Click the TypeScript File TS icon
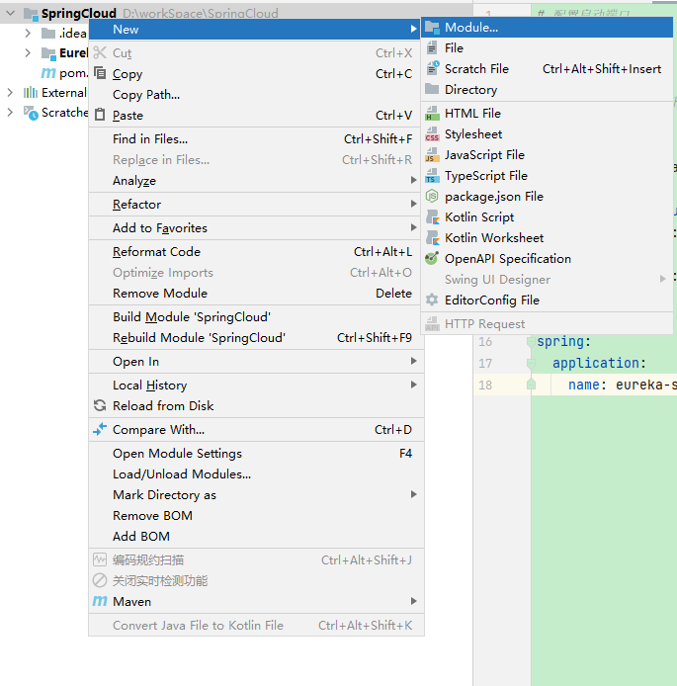 click(x=432, y=175)
